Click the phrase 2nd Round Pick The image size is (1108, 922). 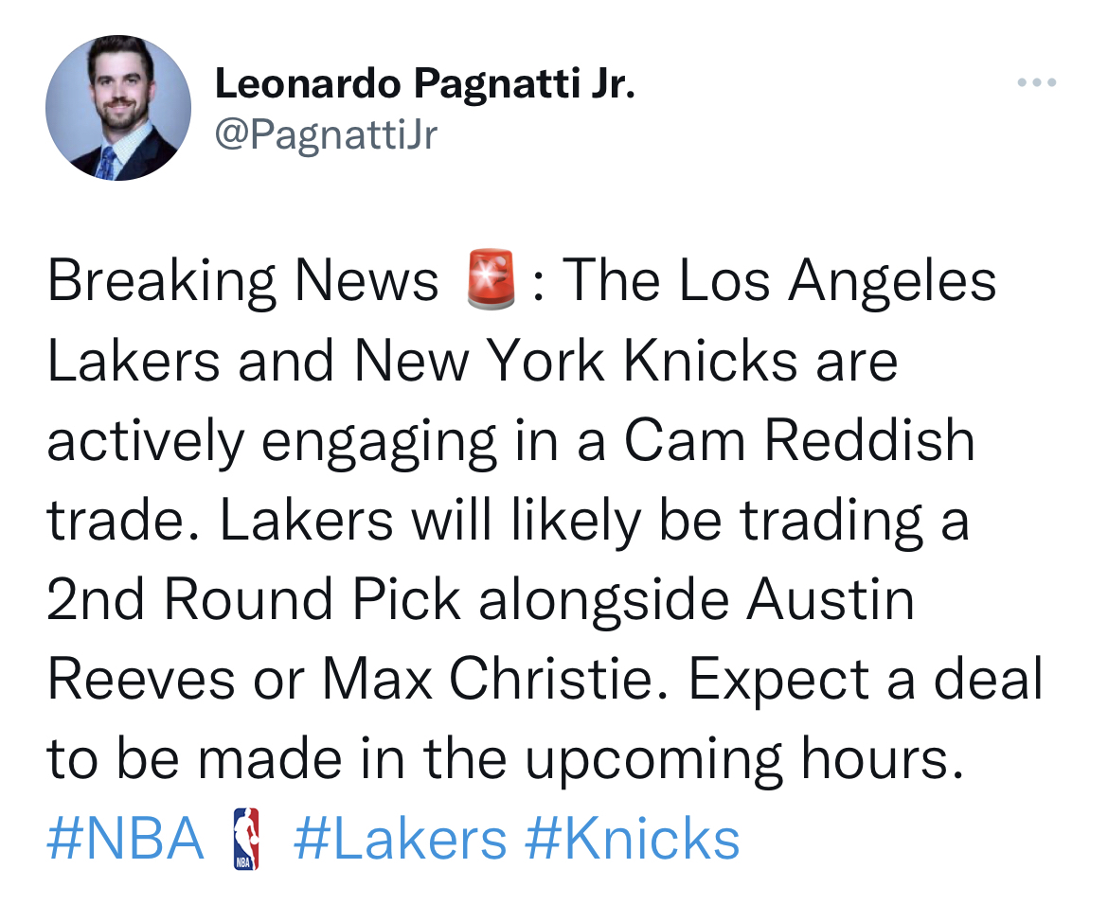click(254, 600)
